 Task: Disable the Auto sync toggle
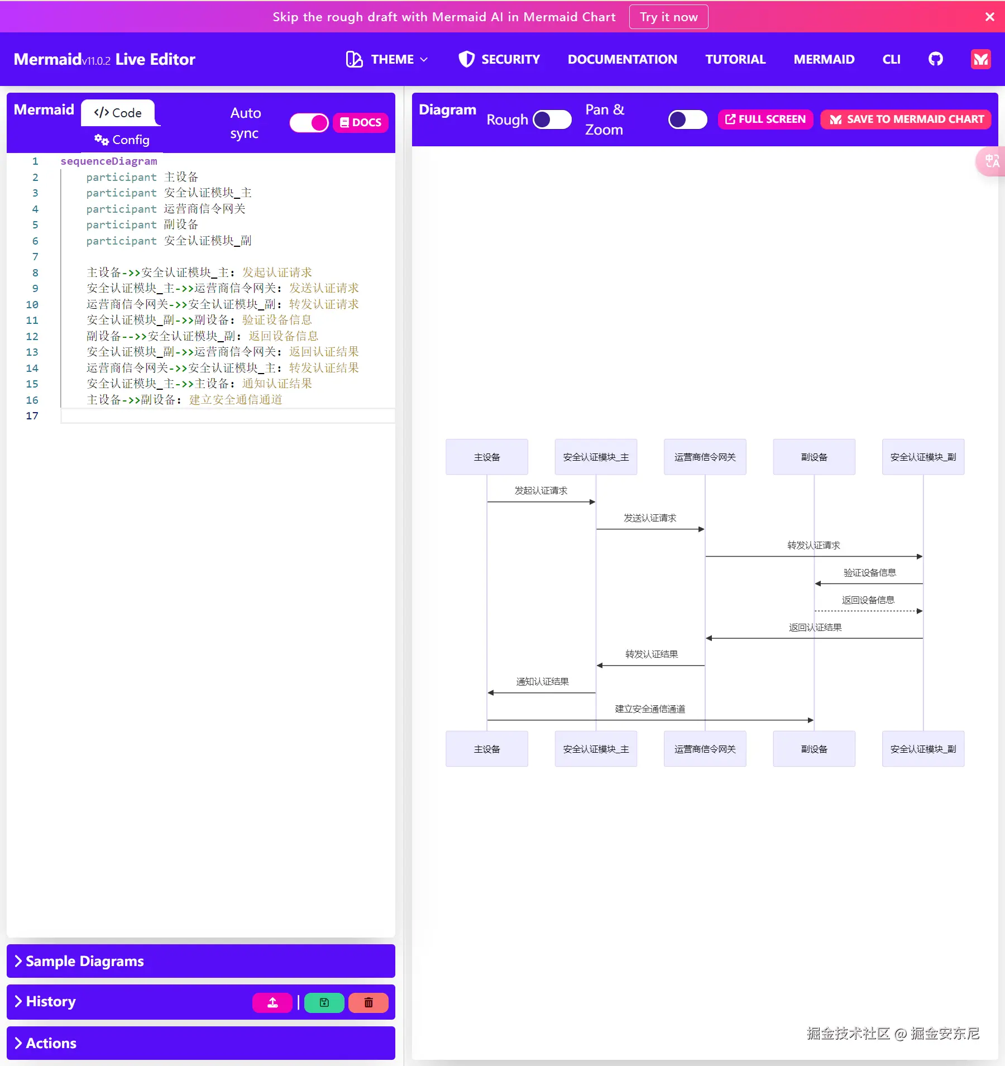coord(309,123)
